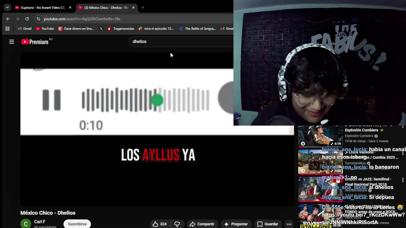Open the Explosión Cumbiera video thumbnail
Viewport: 406px width, 228px height.
click(320, 136)
